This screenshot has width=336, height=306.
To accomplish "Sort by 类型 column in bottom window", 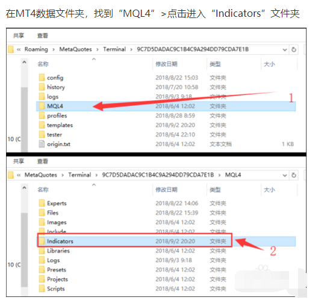I will pos(215,189).
